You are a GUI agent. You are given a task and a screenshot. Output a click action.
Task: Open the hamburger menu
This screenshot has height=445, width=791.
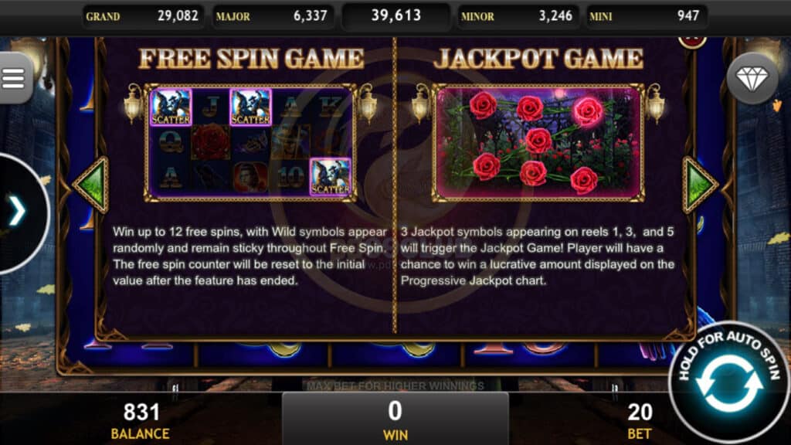(14, 78)
